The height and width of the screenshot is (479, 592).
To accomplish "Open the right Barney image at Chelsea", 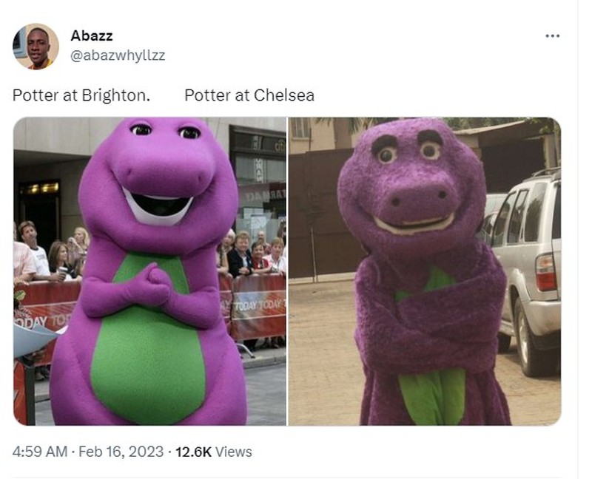I will click(x=425, y=271).
